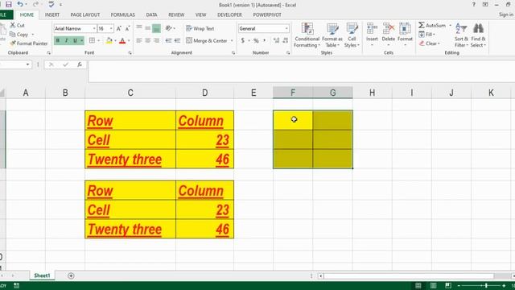Click the Borders icon in Font group
Viewport: 515px width, 290px height.
(92, 40)
